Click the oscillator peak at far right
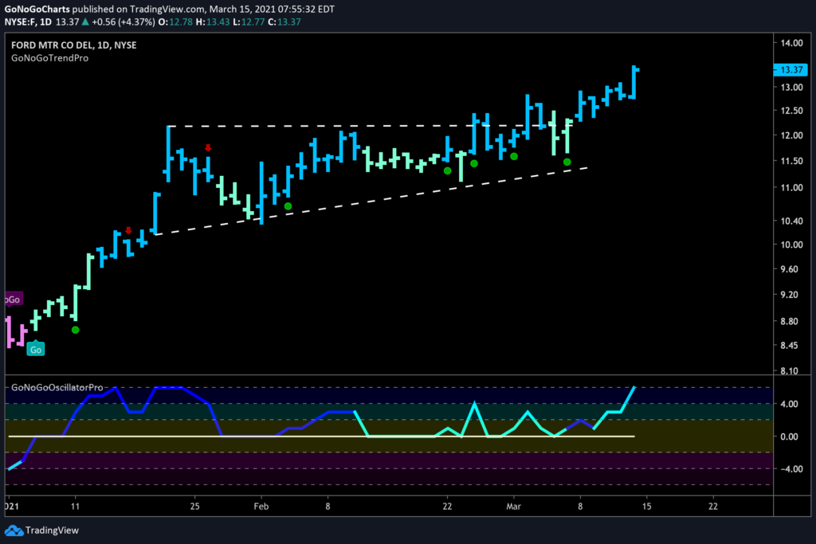This screenshot has width=816, height=544. [634, 387]
